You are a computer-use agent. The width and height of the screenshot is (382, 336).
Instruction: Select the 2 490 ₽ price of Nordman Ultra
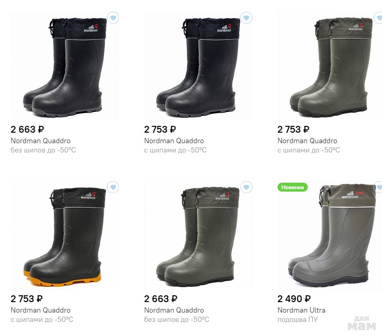294,299
